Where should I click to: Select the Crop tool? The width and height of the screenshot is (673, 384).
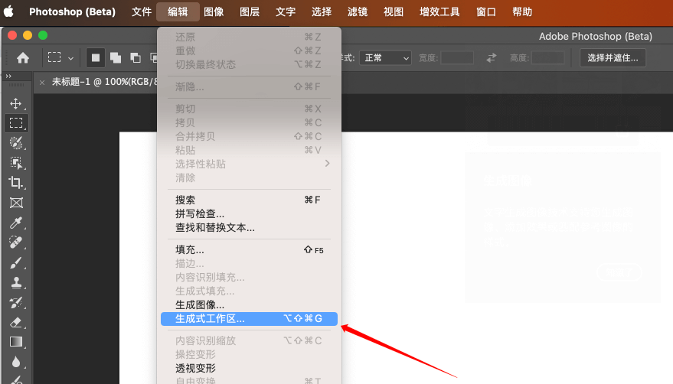(x=16, y=182)
